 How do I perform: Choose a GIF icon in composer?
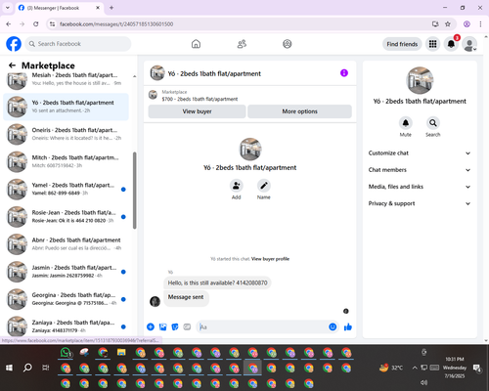pos(187,326)
